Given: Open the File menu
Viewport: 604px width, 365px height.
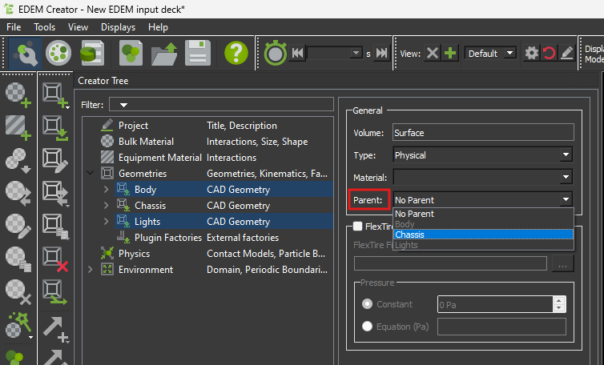Looking at the screenshot, I should (14, 27).
